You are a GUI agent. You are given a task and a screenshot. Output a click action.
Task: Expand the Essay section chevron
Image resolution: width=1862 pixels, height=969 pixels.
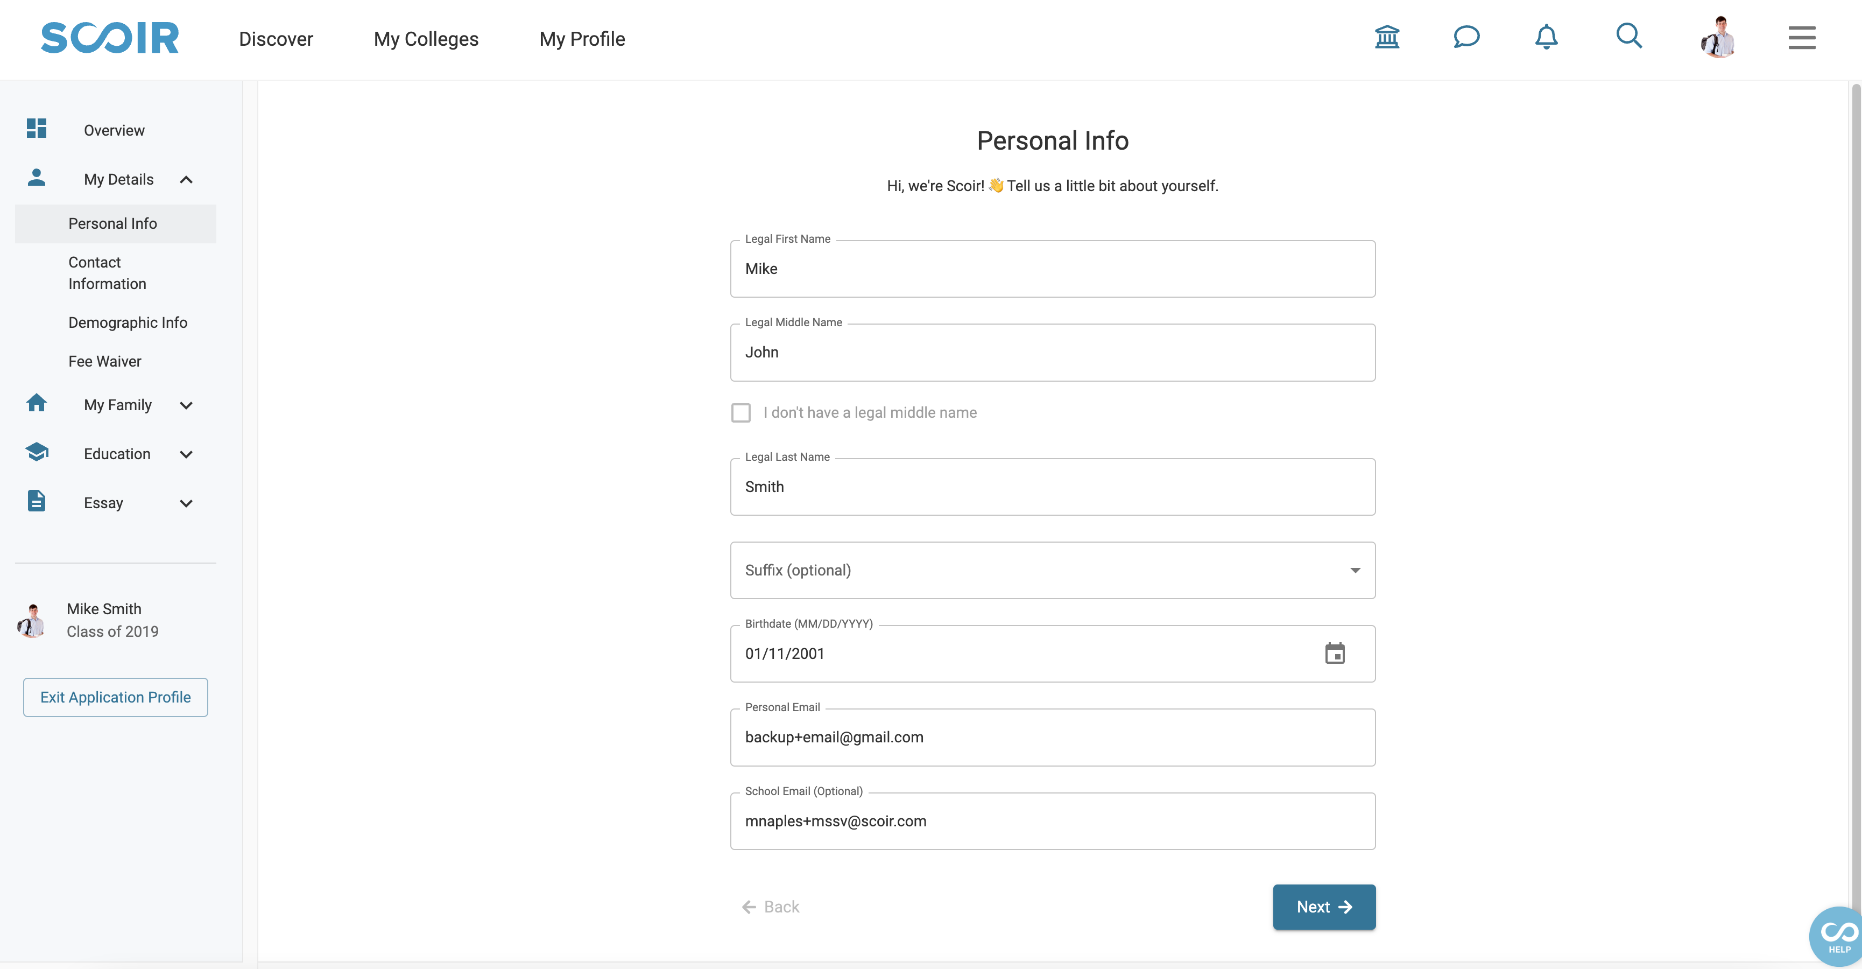click(x=186, y=504)
